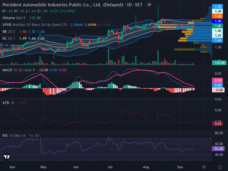This screenshot has width=228, height=171.
Task: Click the orange 1.46 price label
Action: [217, 16]
